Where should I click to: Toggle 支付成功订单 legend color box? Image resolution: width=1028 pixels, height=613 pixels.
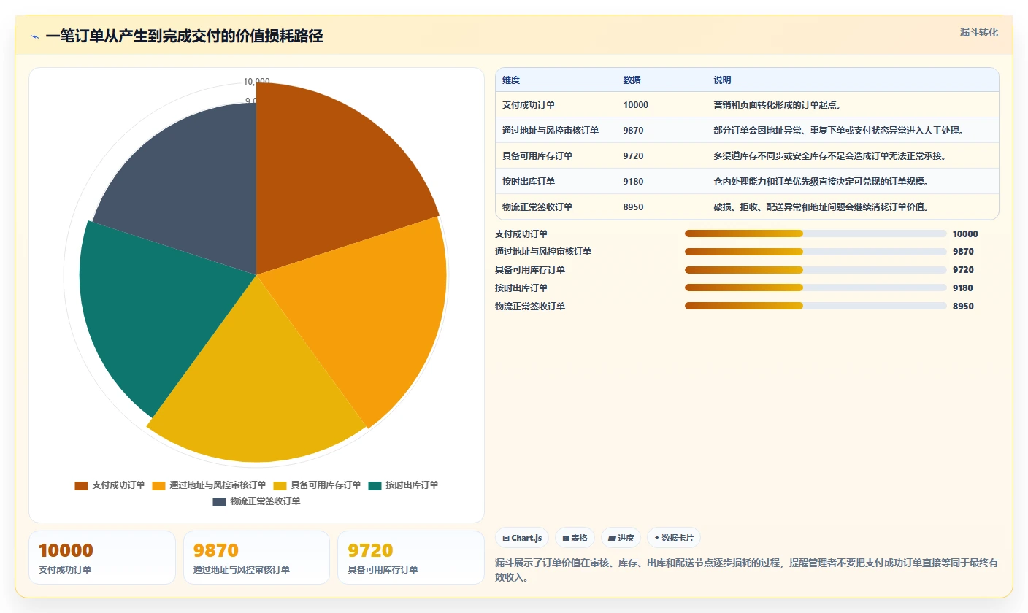click(x=81, y=485)
